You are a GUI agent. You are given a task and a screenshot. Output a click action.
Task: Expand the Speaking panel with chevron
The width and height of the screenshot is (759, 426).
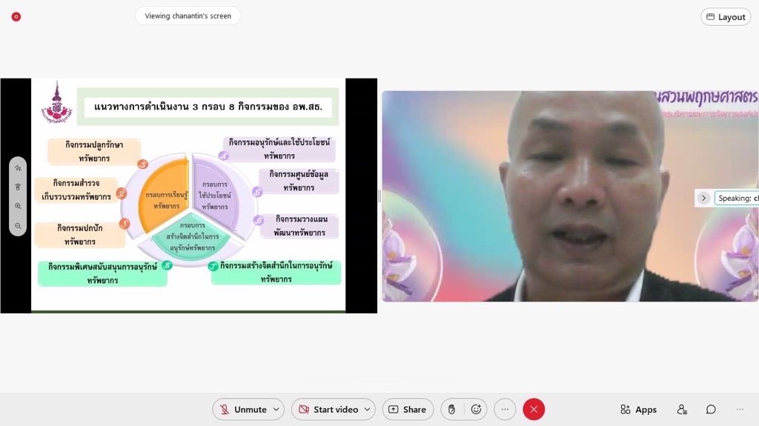[704, 198]
